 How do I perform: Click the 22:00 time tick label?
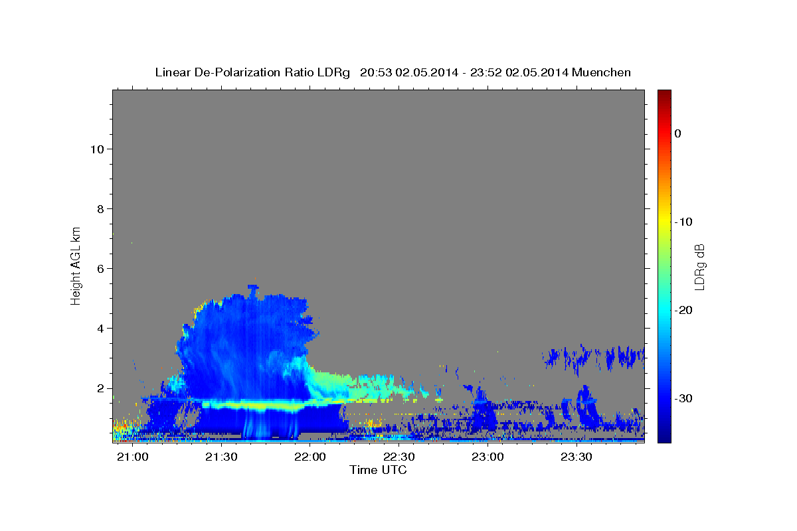310,457
